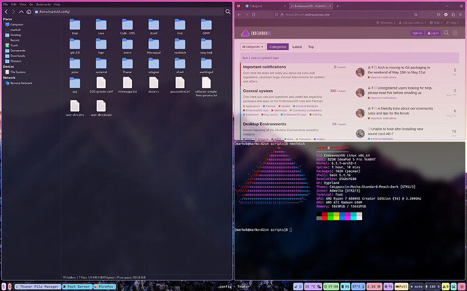Open Unable to boot sound card topic

point(395,131)
